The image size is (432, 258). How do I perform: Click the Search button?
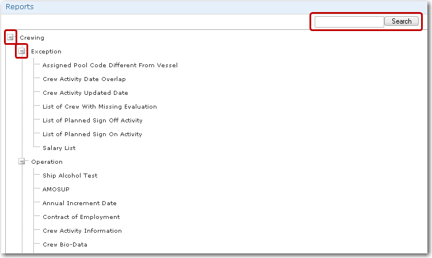click(x=402, y=21)
